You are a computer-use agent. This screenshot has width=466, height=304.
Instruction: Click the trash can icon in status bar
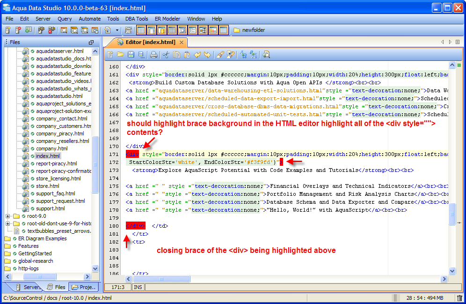(x=459, y=298)
